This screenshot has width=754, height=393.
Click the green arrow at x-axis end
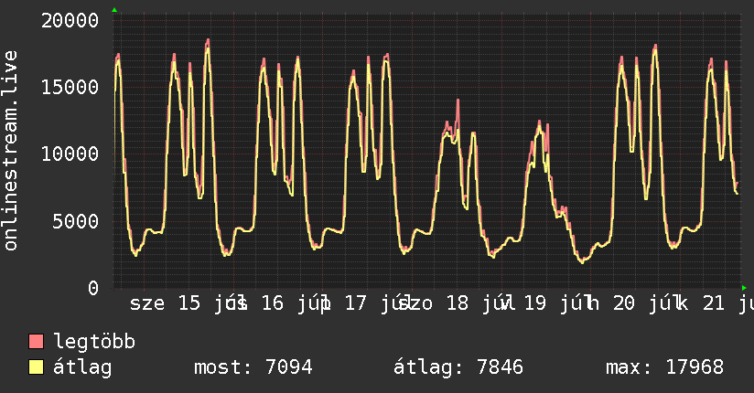[744, 288]
